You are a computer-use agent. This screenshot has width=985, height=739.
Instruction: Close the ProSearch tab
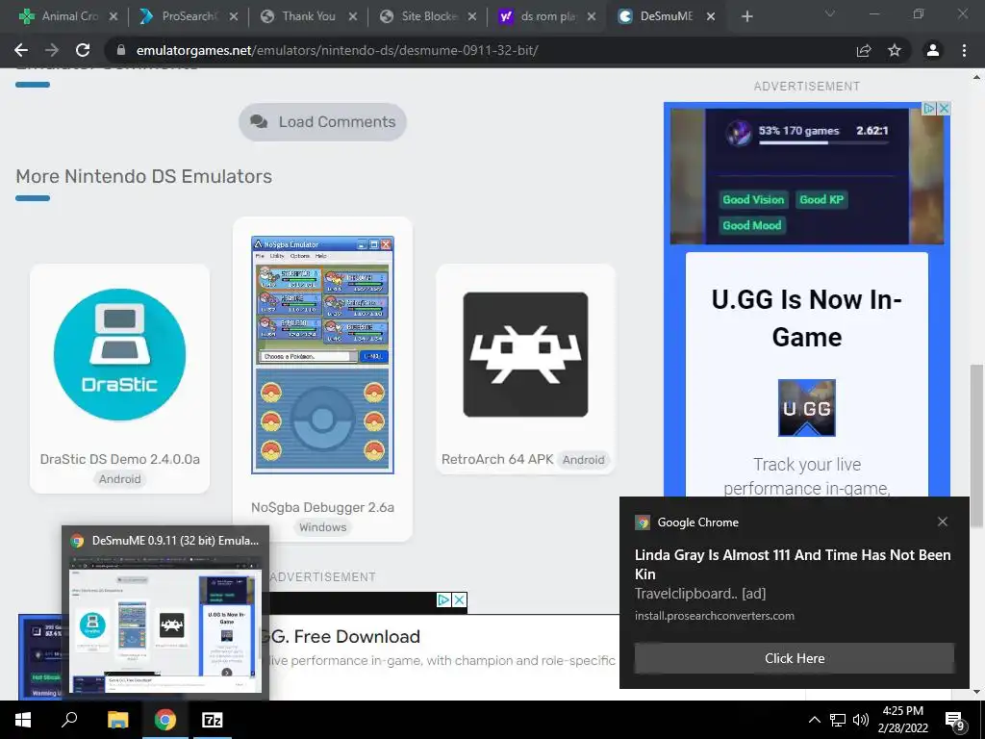pyautogui.click(x=233, y=17)
